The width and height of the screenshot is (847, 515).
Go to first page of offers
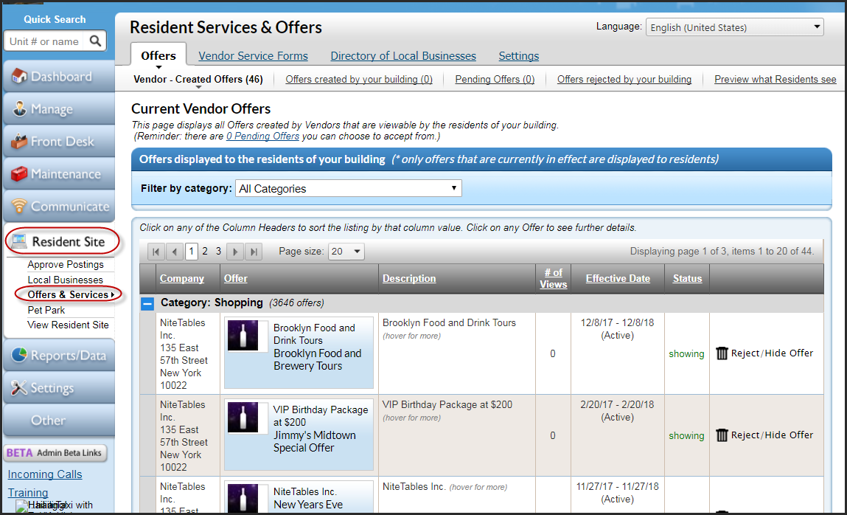(156, 252)
